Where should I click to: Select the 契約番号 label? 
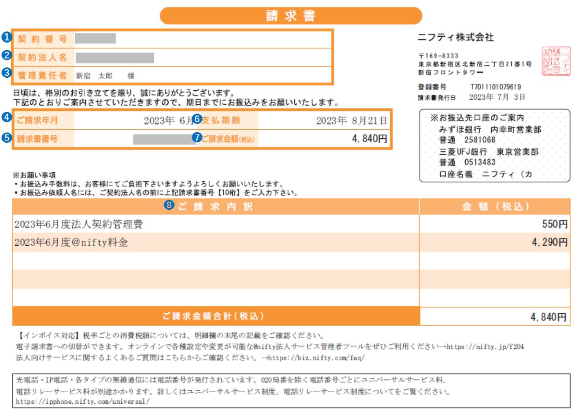(42, 39)
